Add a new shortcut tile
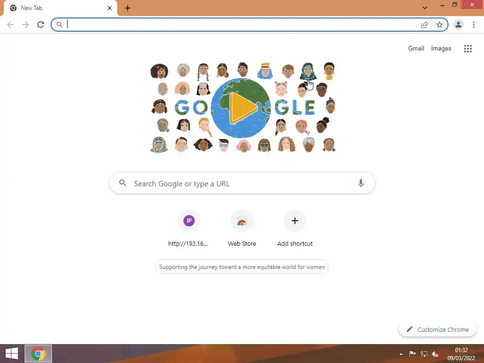 pyautogui.click(x=295, y=229)
